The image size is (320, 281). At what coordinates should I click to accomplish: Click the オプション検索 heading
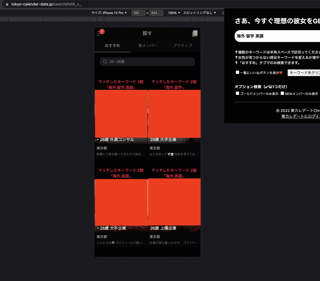261,87
